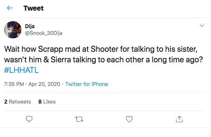
Task: Share the tweet via the upload arrow icon
Action: click(179, 119)
